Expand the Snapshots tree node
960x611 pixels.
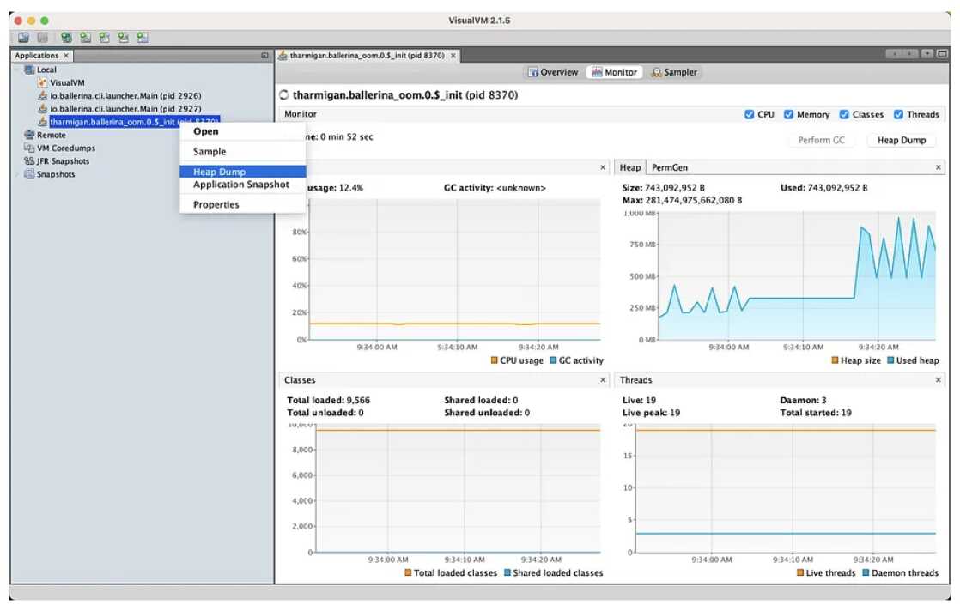click(17, 174)
